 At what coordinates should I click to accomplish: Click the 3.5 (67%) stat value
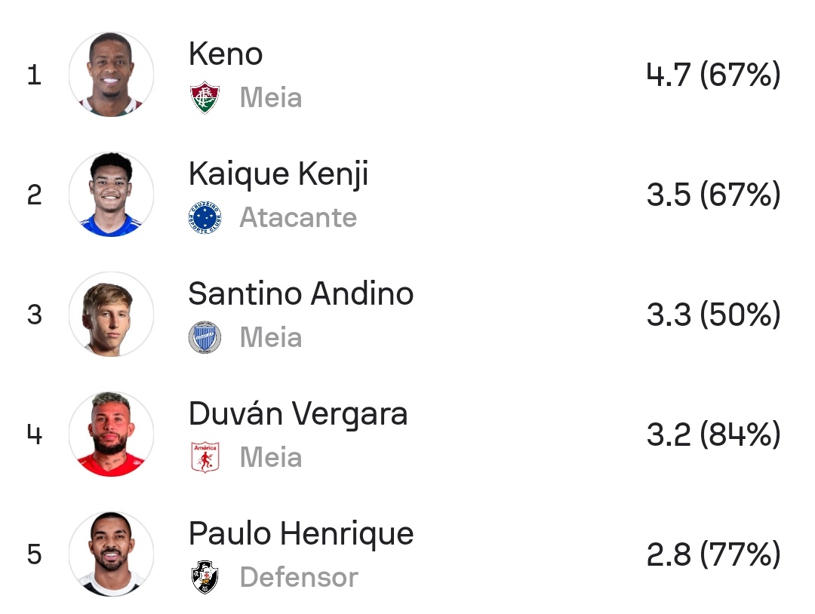tap(713, 195)
